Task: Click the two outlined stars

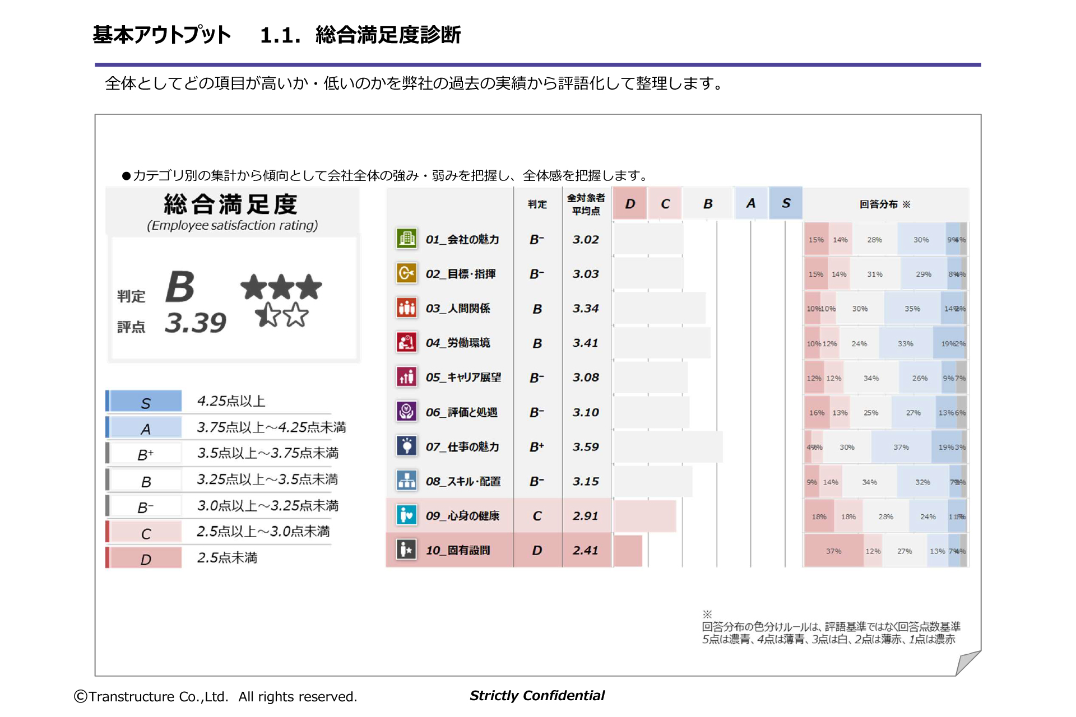Action: point(282,315)
